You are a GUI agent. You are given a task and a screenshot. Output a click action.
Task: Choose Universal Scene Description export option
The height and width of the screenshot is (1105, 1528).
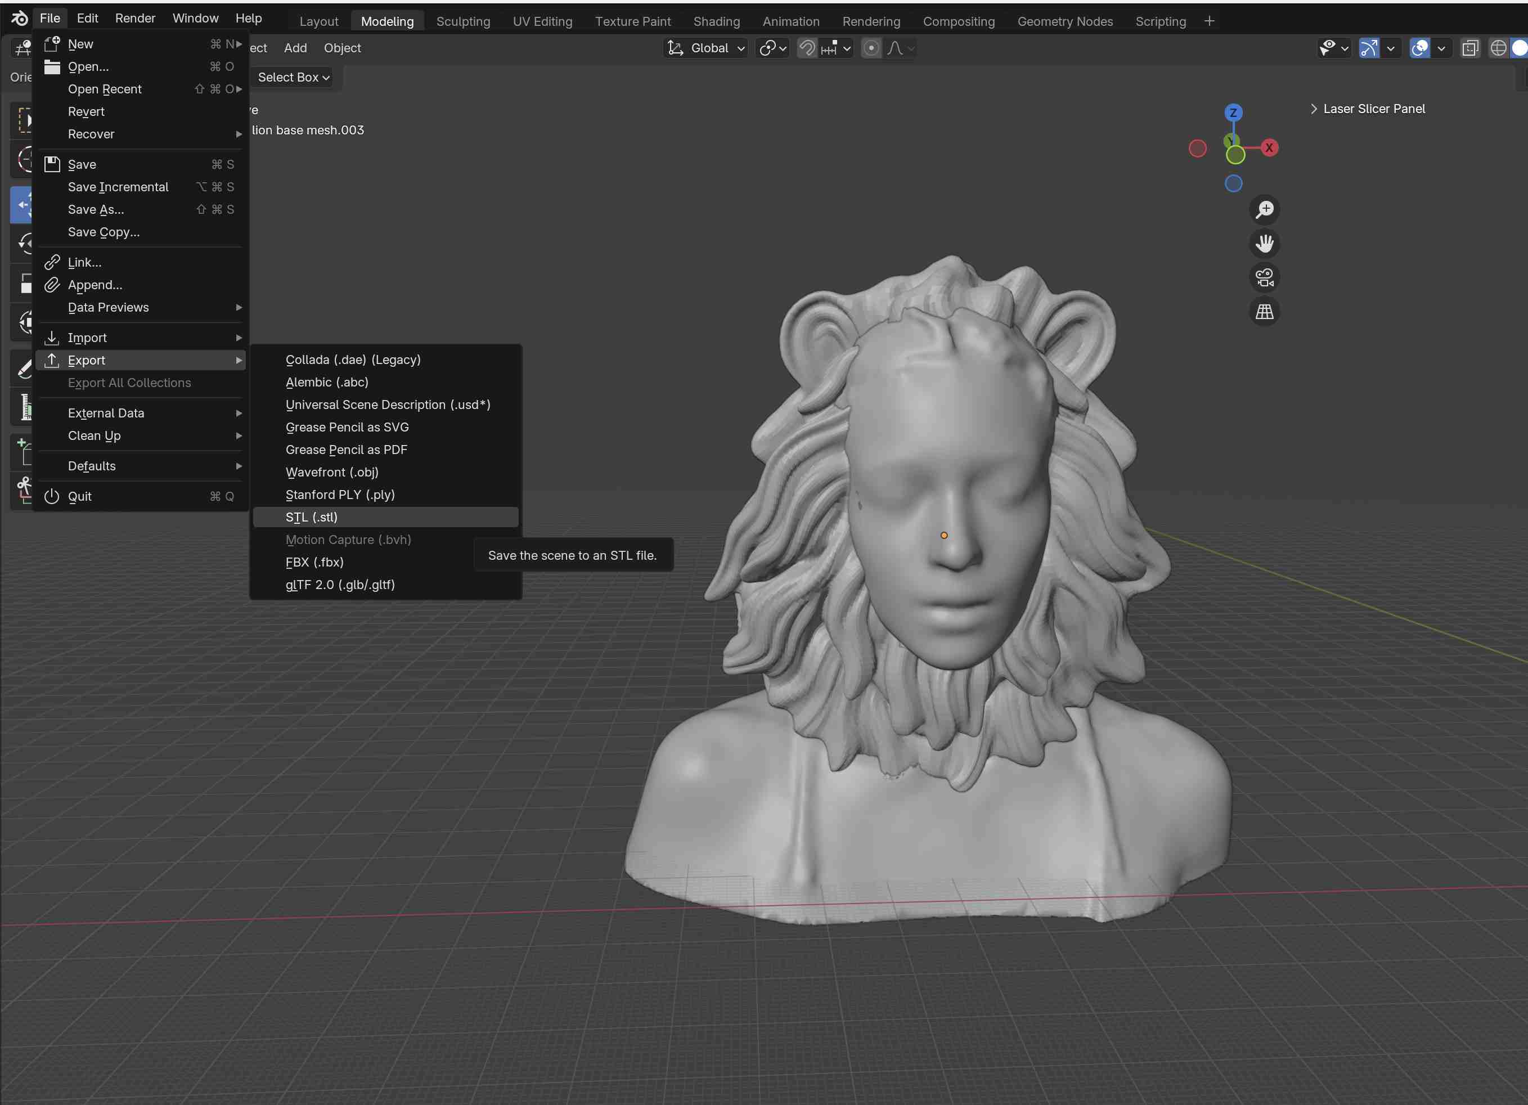[385, 405]
